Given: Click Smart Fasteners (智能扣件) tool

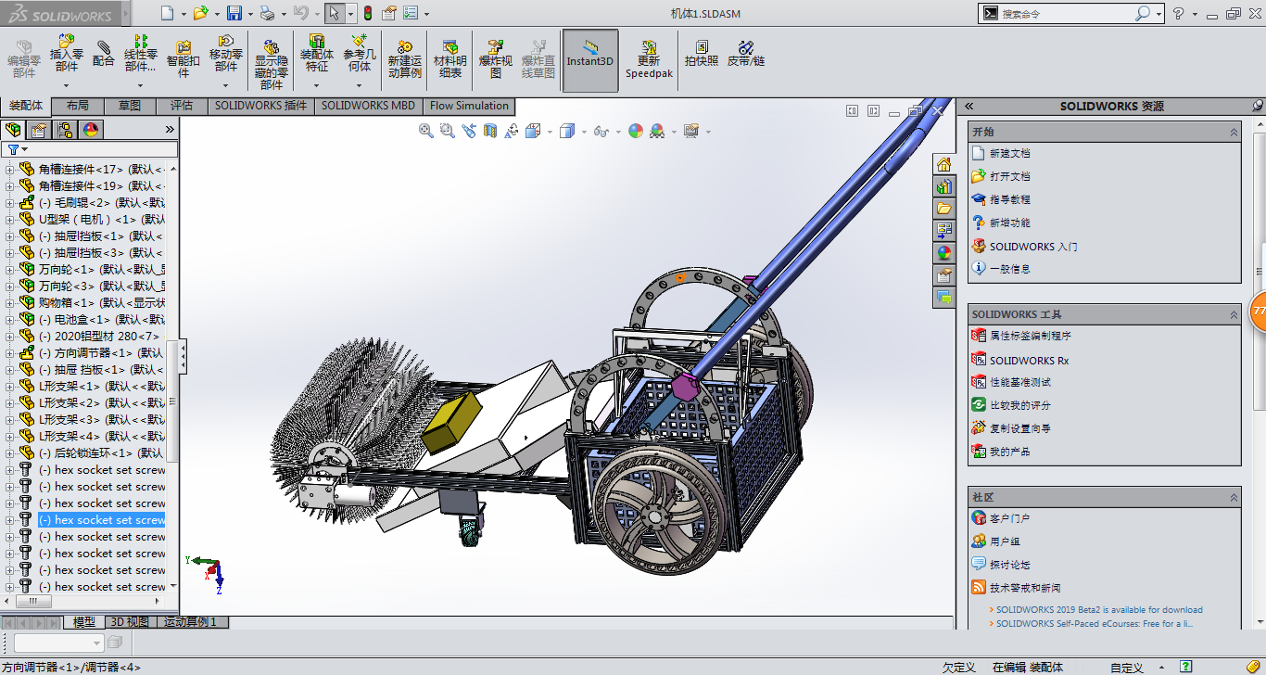Looking at the screenshot, I should tap(184, 58).
